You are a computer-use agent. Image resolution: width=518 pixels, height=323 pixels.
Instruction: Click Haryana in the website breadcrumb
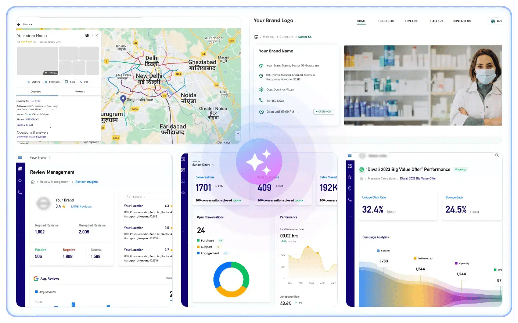pyautogui.click(x=269, y=37)
